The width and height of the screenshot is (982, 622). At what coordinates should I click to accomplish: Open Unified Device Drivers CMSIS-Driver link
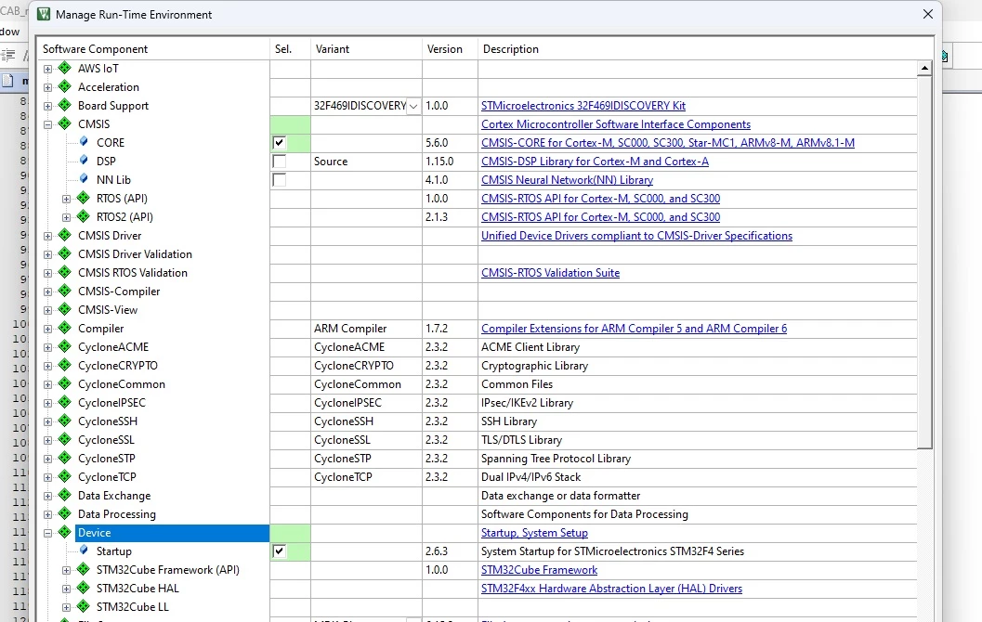click(636, 236)
